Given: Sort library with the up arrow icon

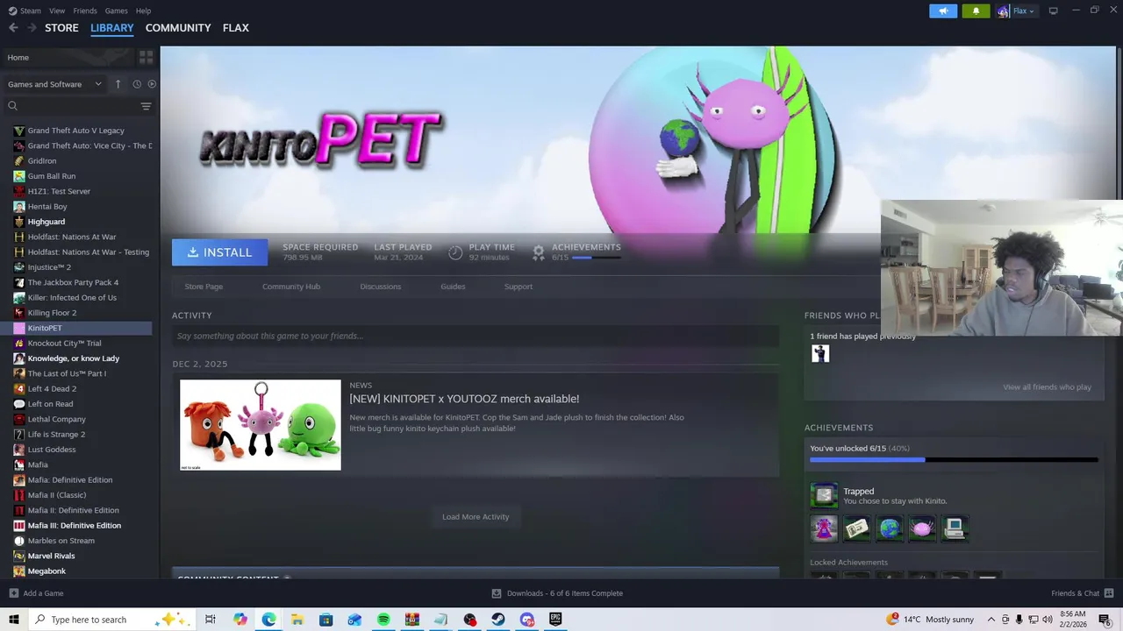Looking at the screenshot, I should click(x=118, y=84).
